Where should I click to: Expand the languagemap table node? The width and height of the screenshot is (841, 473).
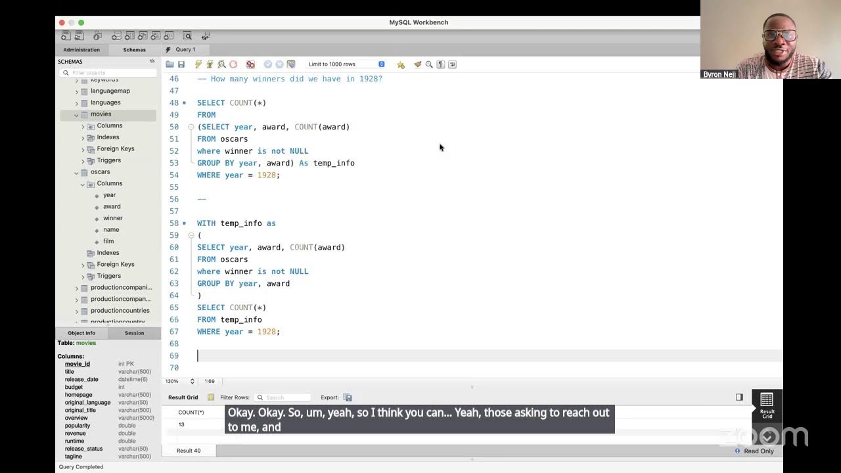pos(76,91)
